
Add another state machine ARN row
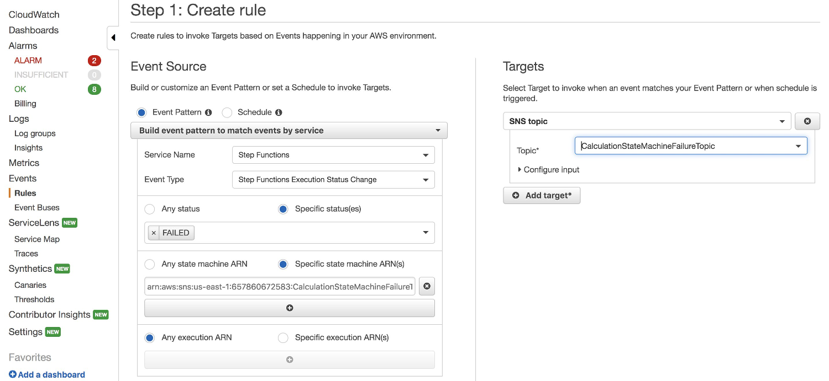coord(289,308)
